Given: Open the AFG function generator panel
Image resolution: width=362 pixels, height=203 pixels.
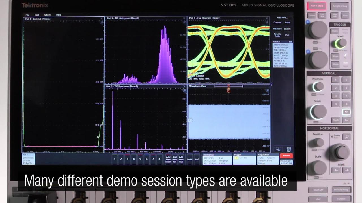Looking at the screenshot, I should pos(197,159).
